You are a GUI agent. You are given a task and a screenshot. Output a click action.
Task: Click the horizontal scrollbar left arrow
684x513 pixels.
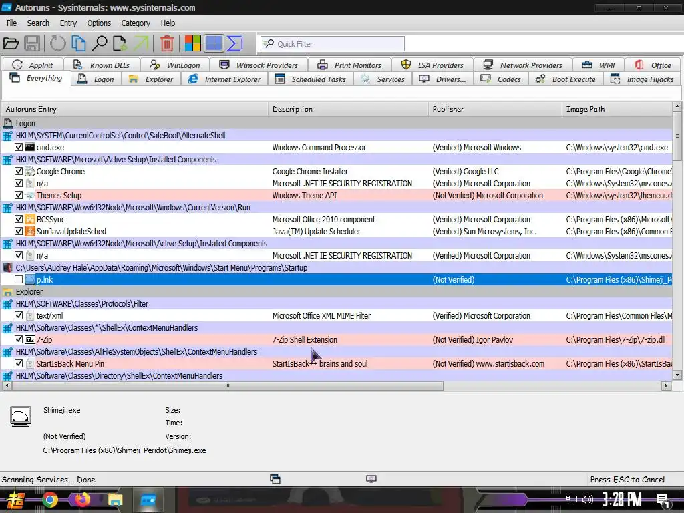coord(6,385)
